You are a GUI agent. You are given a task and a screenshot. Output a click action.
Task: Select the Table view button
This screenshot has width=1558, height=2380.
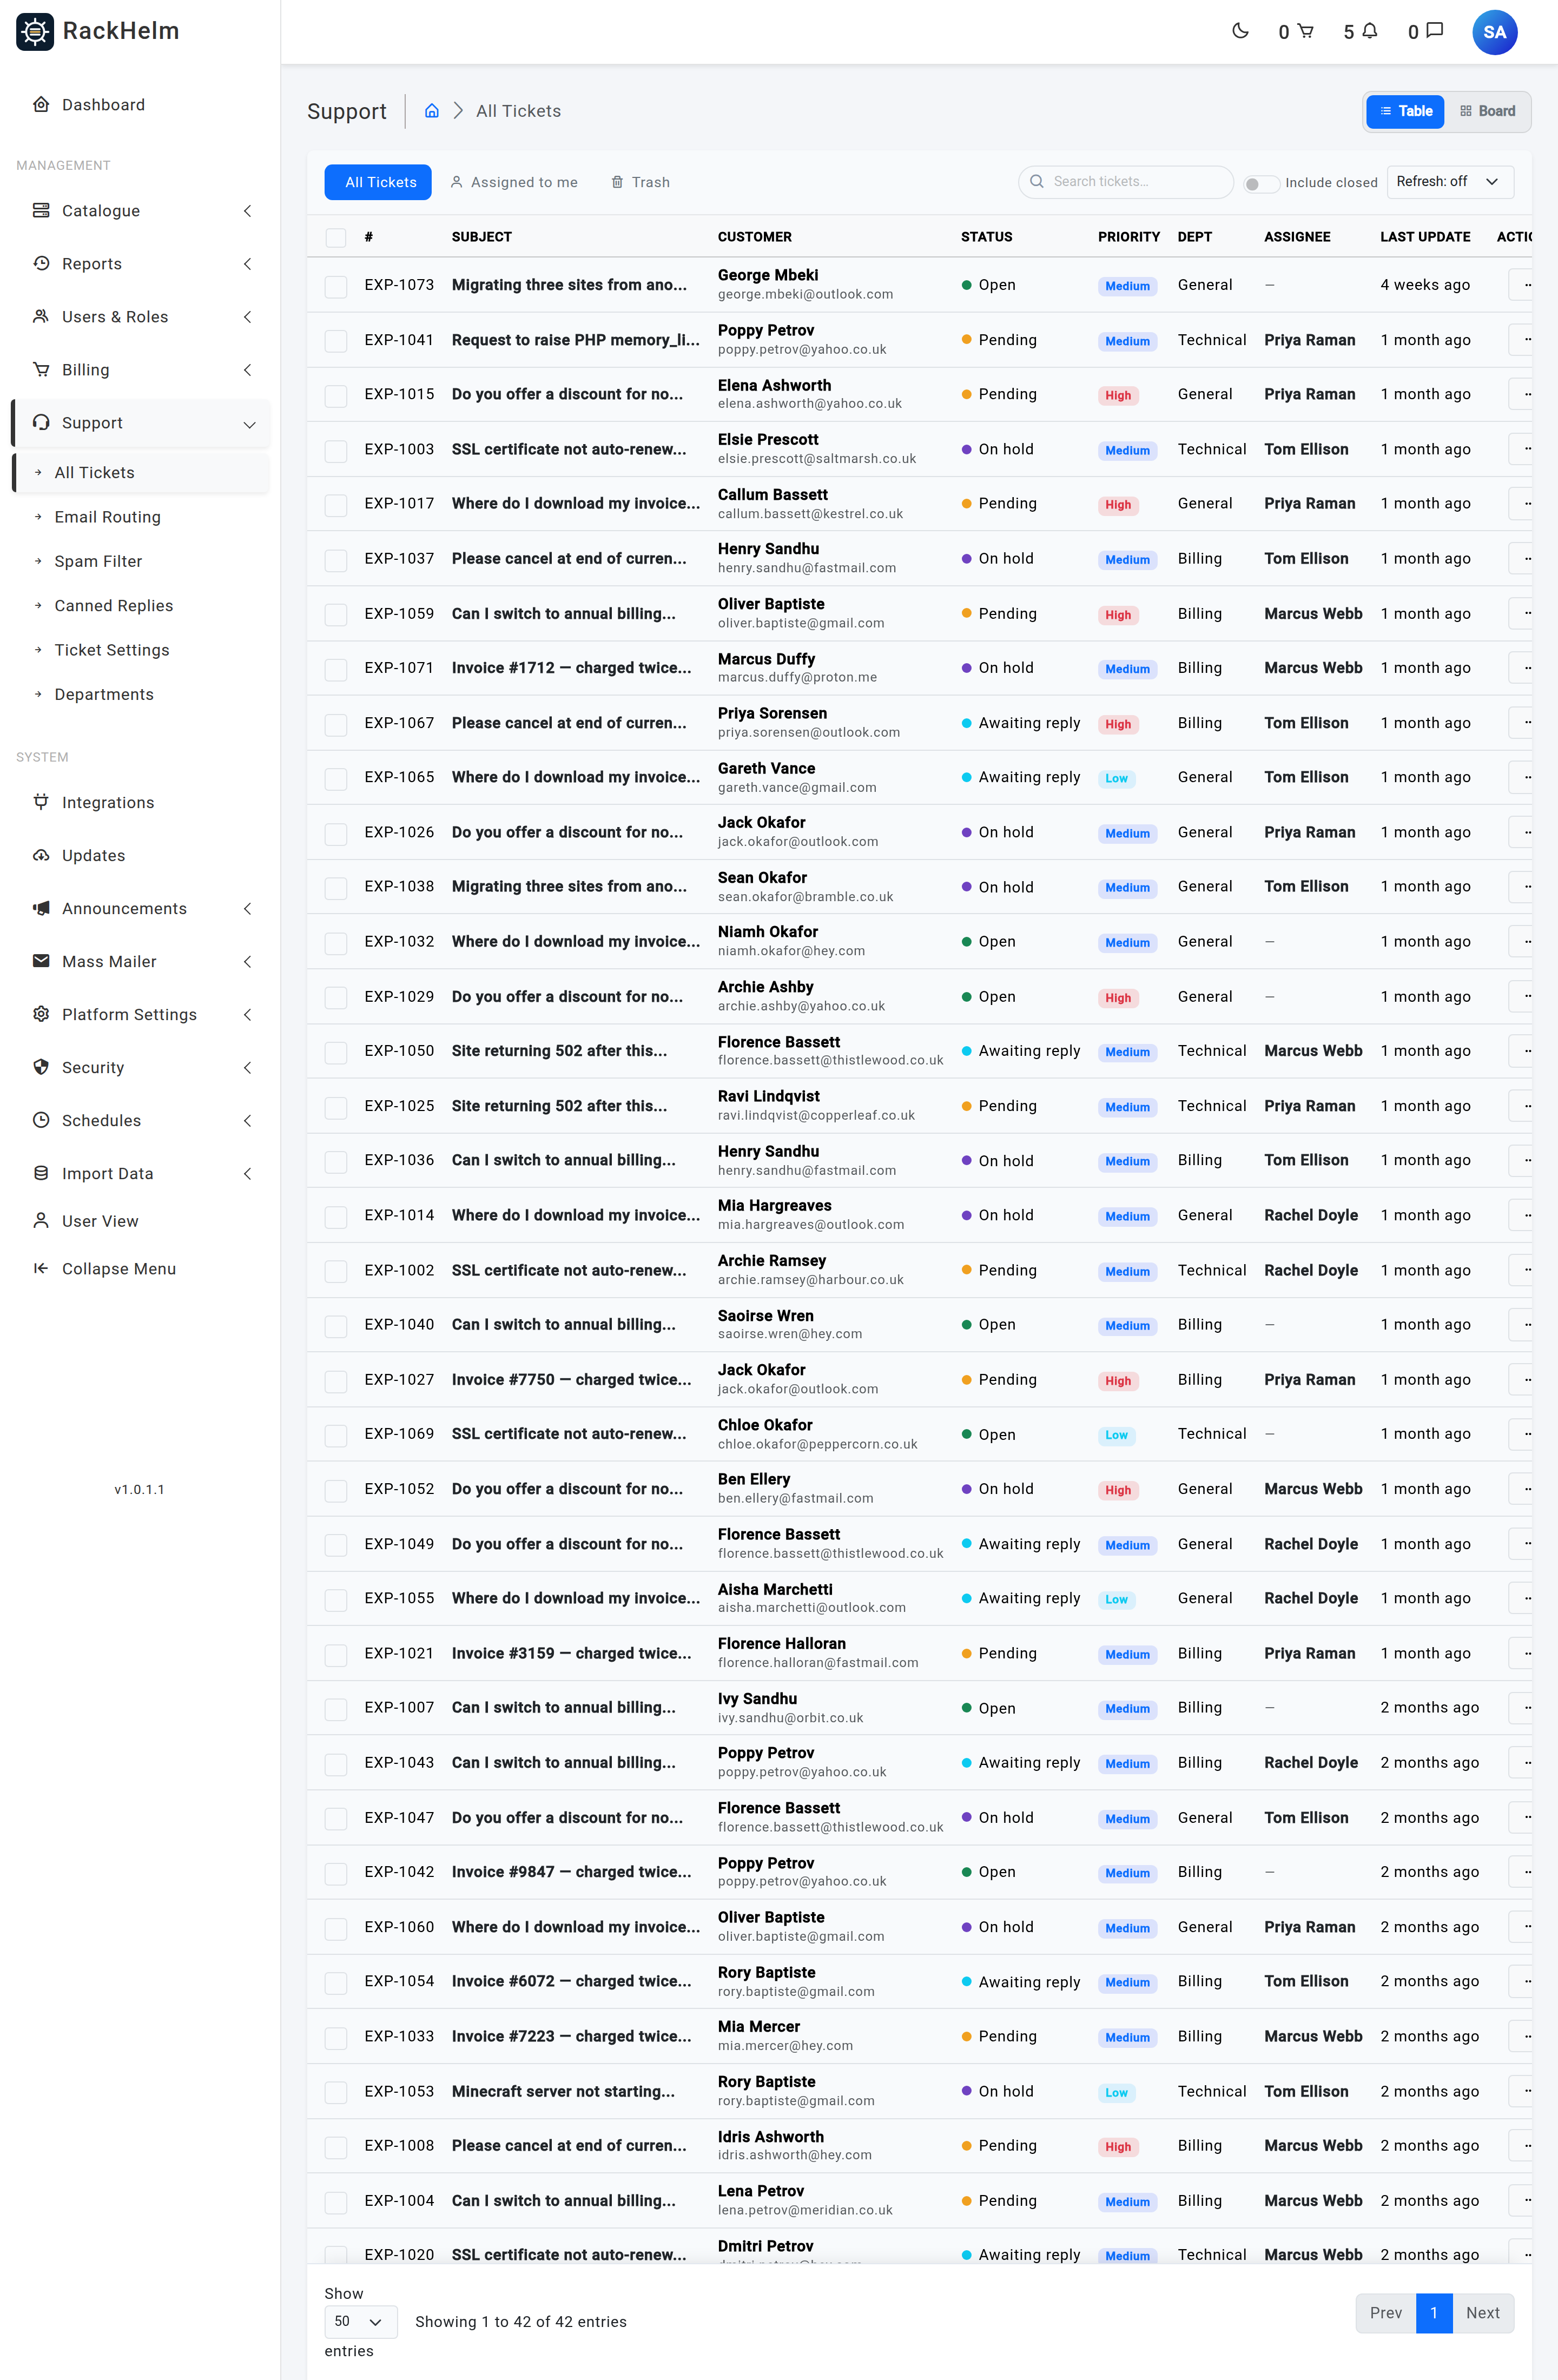[x=1406, y=111]
